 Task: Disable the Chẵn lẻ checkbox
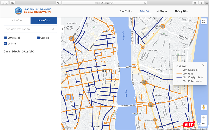coord(6,43)
